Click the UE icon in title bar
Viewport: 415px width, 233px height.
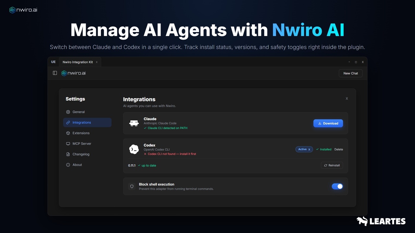click(53, 62)
